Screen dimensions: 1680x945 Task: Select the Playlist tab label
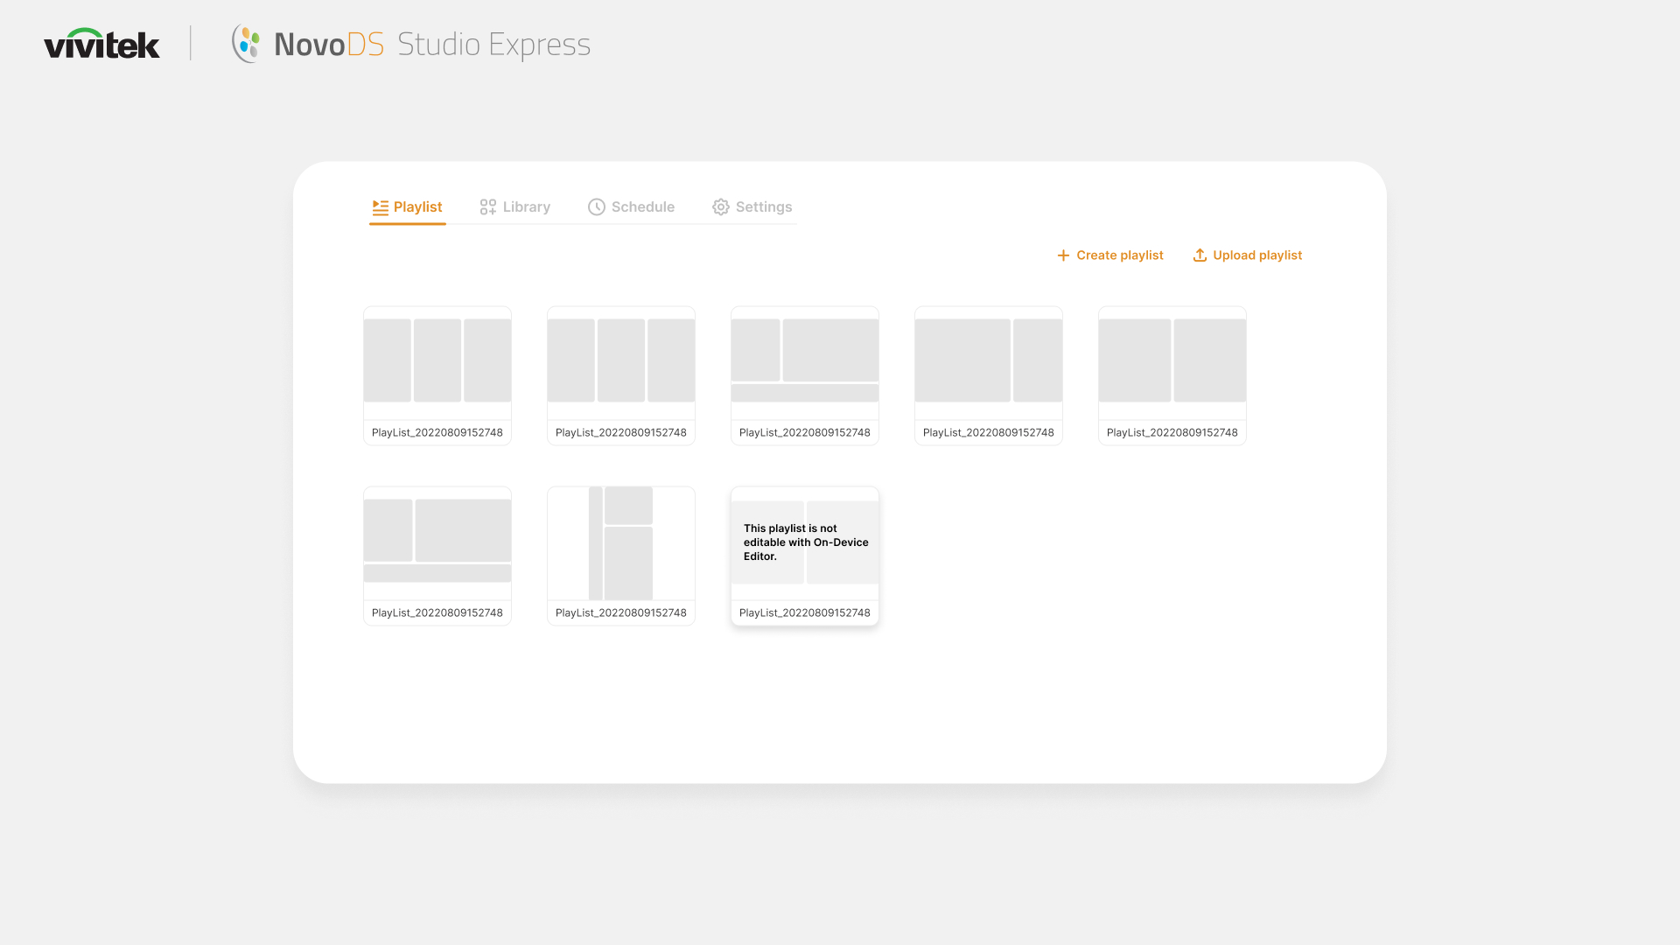click(417, 207)
